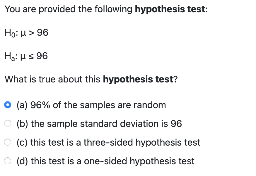Click the text this test is a one-sided hypothesis test

[105, 161]
